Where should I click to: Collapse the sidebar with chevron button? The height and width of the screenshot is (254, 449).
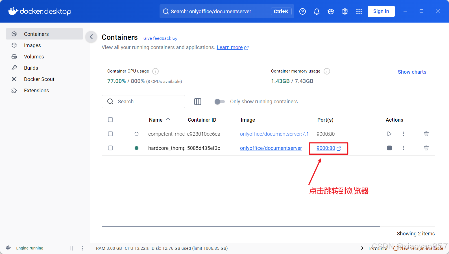tap(91, 37)
